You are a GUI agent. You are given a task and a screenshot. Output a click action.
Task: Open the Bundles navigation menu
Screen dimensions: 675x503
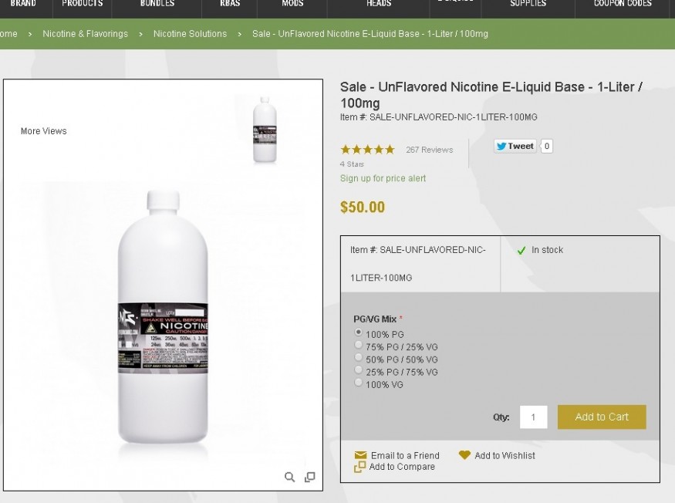pos(157,5)
